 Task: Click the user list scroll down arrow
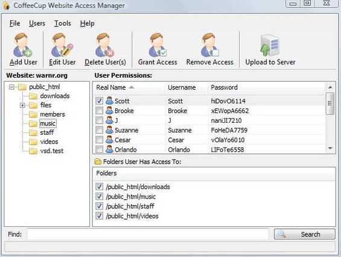[330, 148]
